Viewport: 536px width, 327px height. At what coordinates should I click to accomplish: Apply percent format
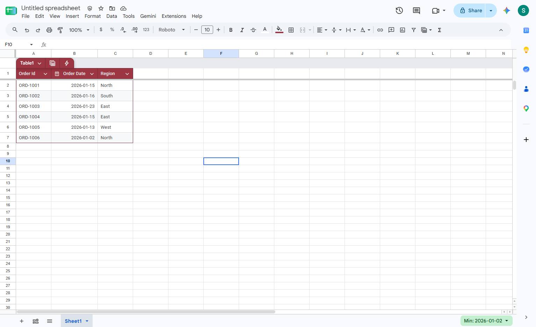click(112, 30)
